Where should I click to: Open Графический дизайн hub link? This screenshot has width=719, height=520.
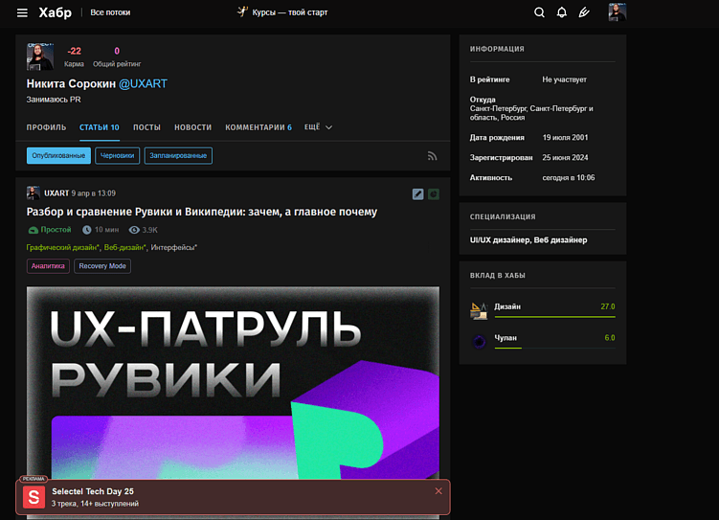pyautogui.click(x=63, y=248)
